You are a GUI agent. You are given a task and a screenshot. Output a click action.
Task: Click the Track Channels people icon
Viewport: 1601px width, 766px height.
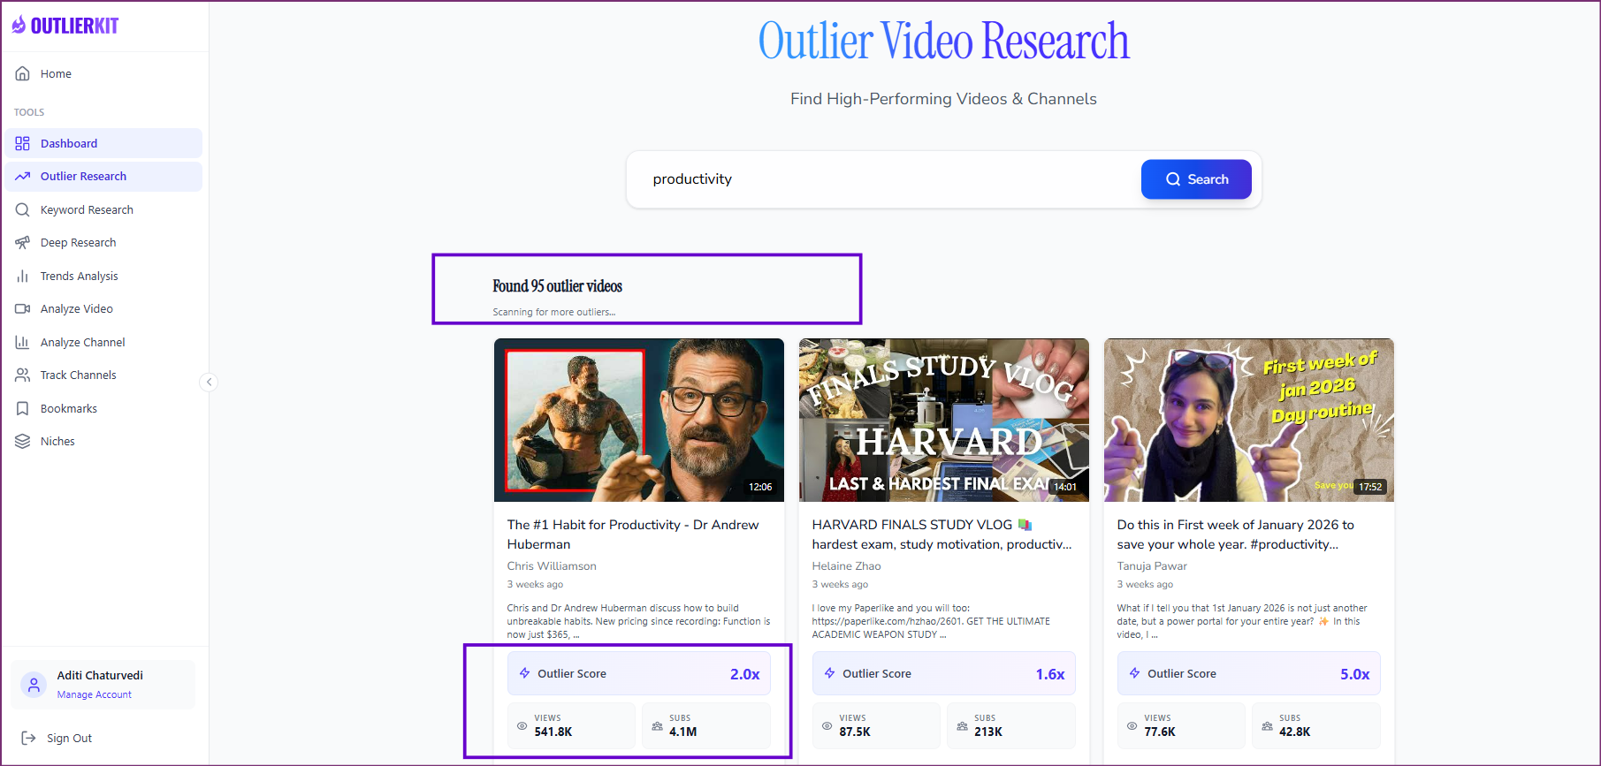point(23,375)
